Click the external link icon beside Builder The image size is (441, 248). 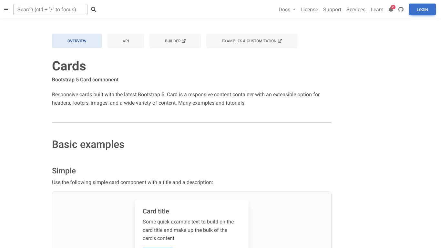184,41
